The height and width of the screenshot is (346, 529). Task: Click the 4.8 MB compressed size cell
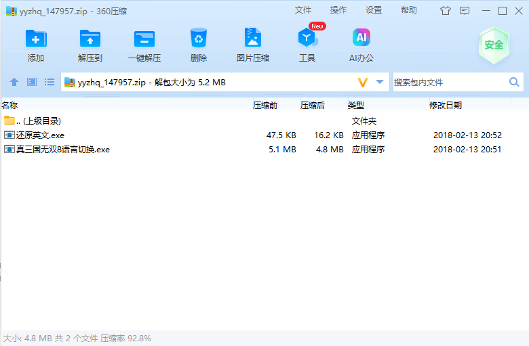330,149
